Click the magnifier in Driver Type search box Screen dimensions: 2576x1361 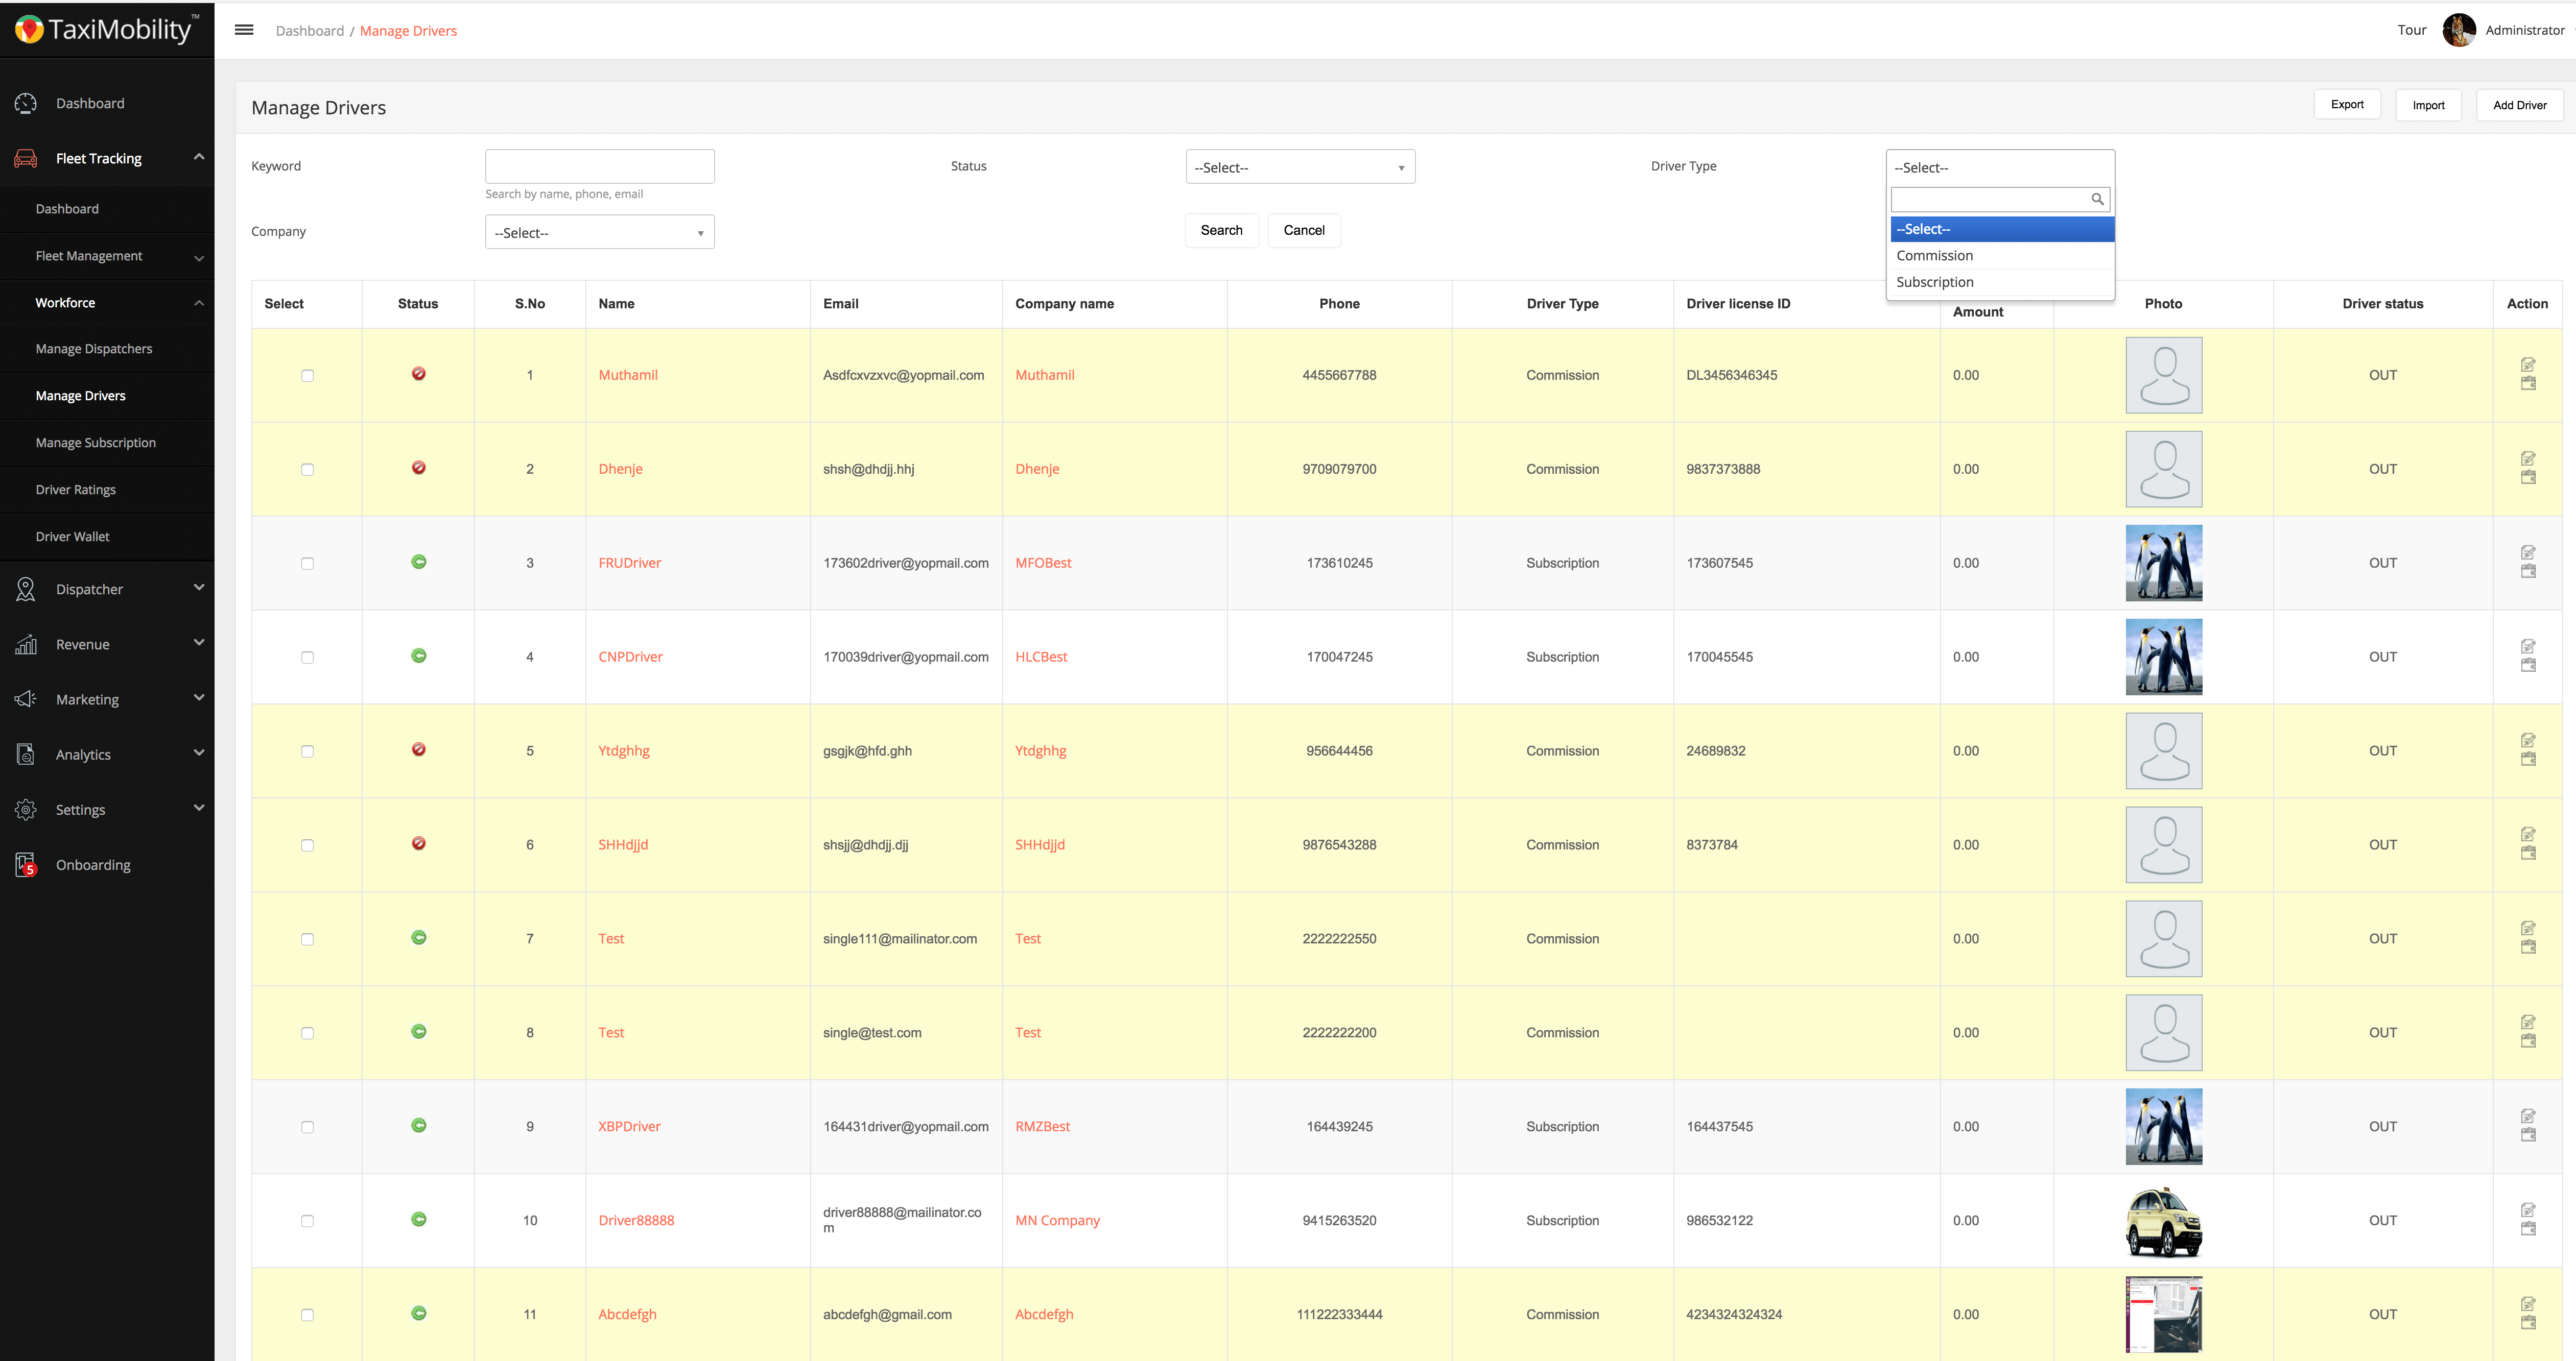(2097, 199)
